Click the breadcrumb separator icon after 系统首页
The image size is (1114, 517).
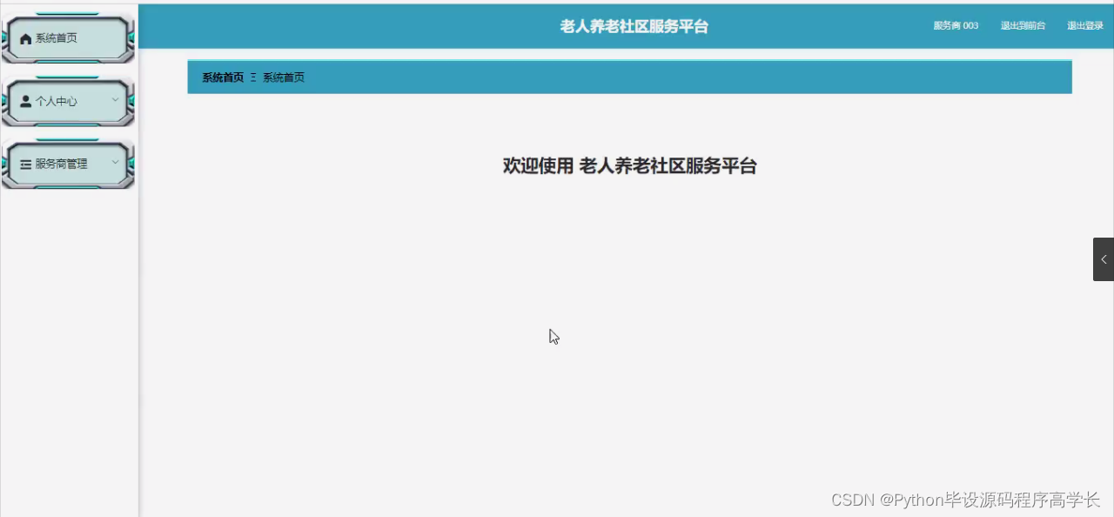(x=252, y=77)
